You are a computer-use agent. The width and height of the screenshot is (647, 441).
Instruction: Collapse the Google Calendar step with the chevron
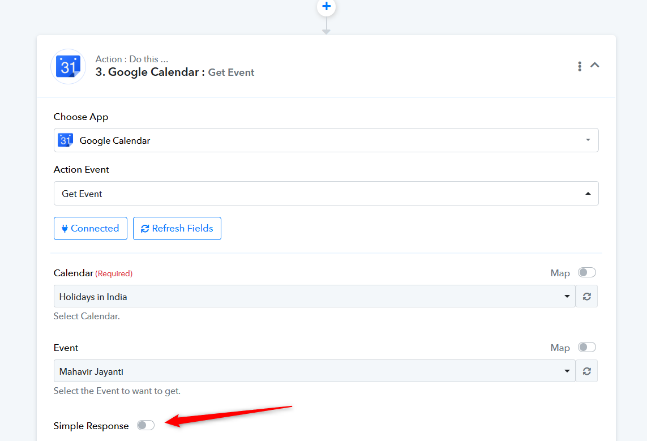coord(595,65)
